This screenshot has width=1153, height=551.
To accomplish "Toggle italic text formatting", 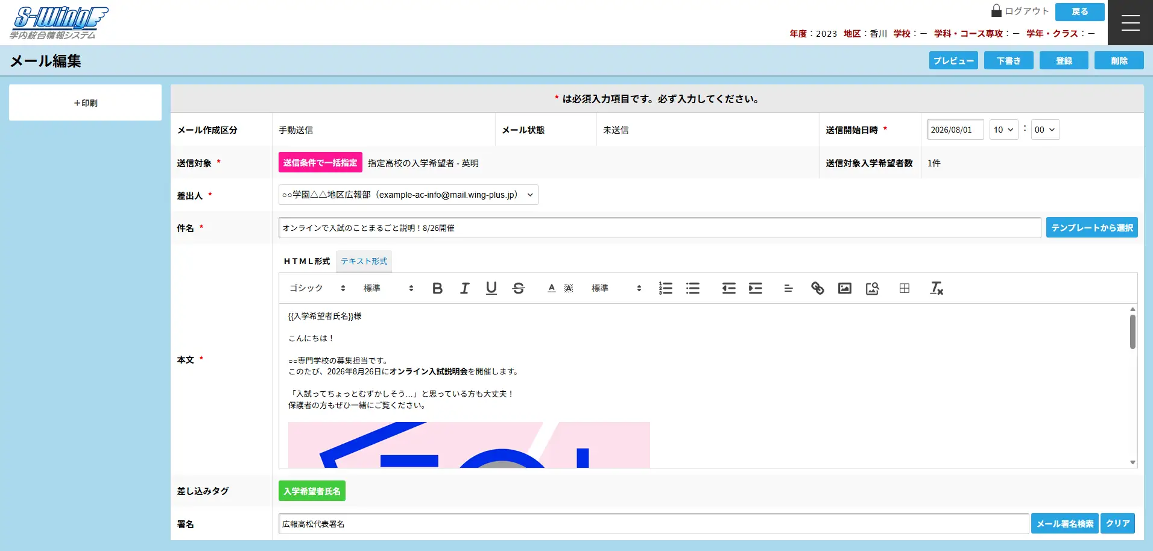I will [464, 288].
